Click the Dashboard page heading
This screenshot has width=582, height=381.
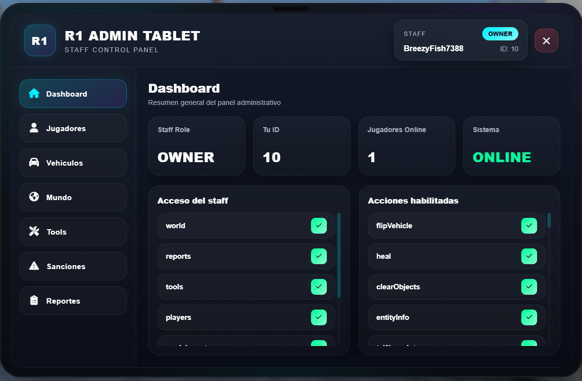(x=184, y=89)
